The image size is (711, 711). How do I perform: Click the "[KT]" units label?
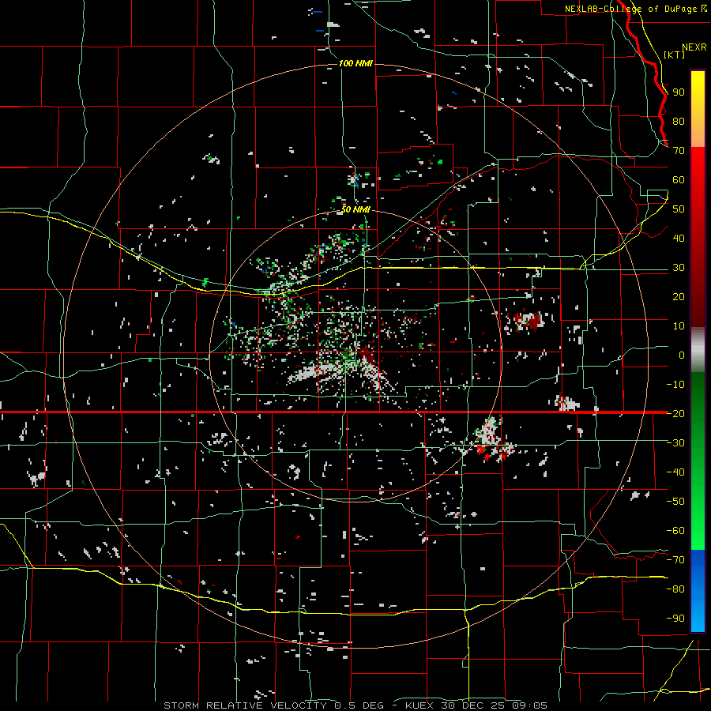pyautogui.click(x=674, y=55)
